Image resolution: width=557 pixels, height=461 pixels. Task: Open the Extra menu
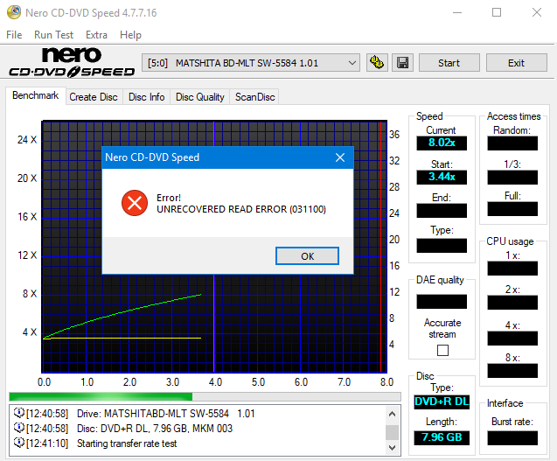tap(96, 35)
